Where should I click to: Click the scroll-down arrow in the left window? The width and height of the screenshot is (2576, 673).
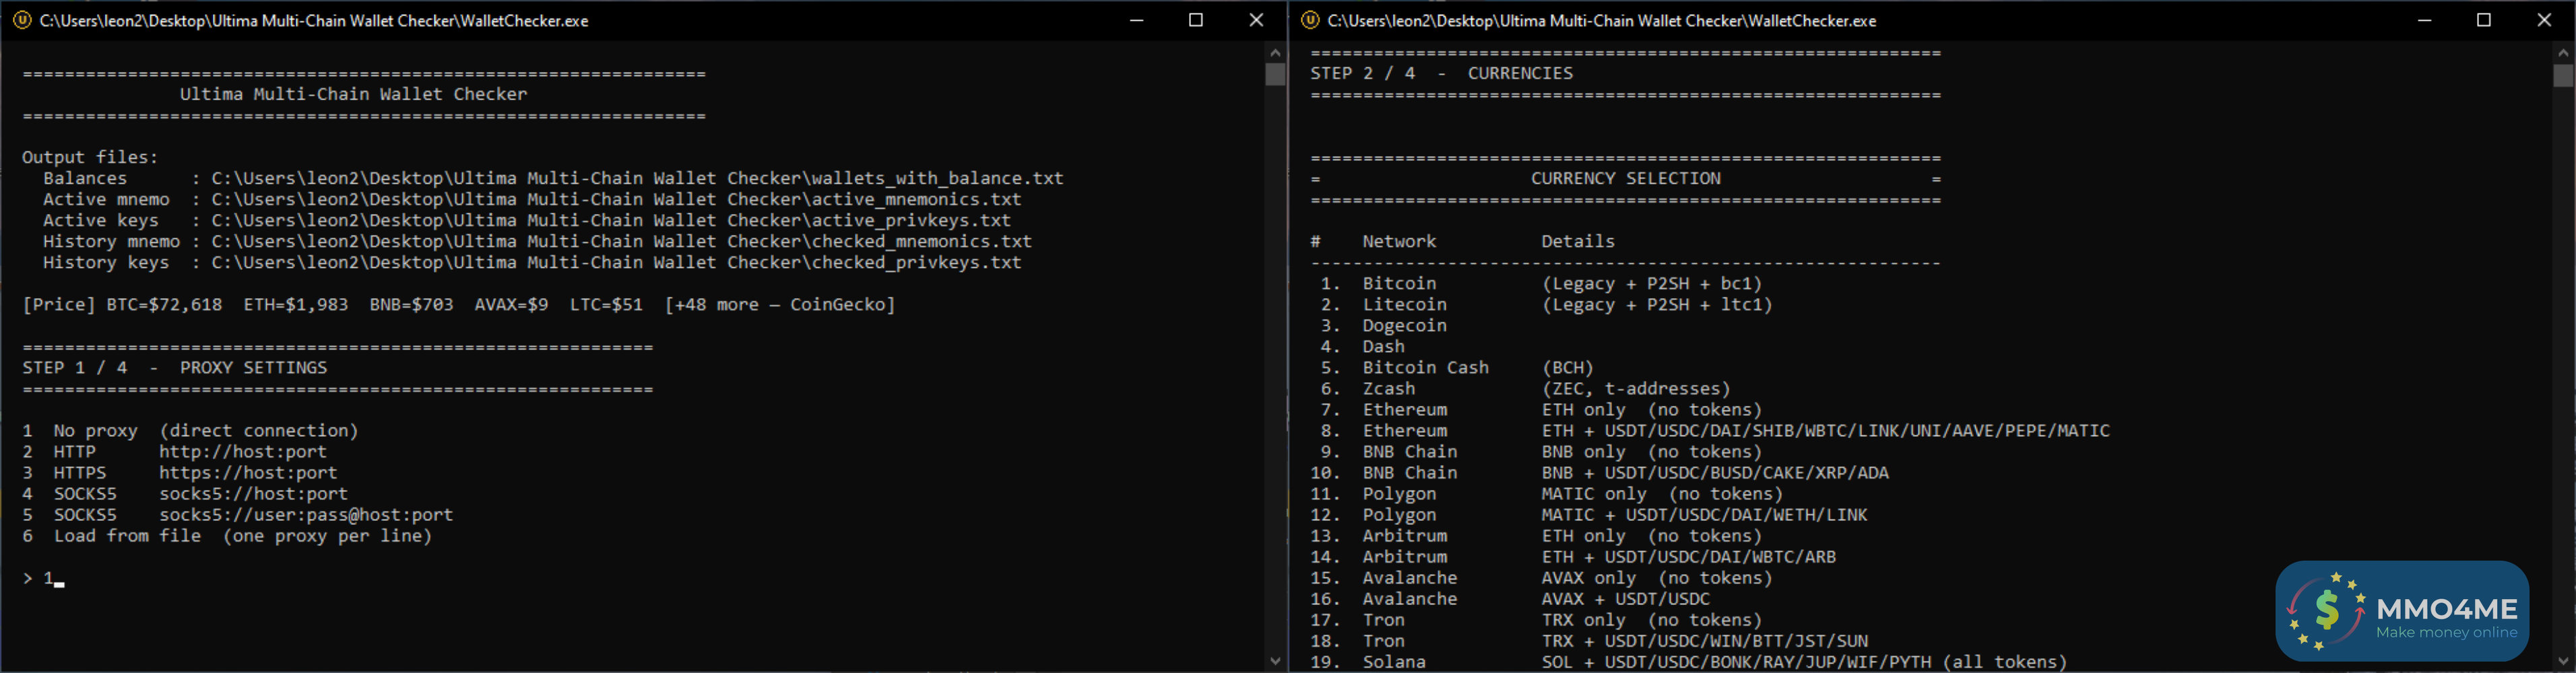[1275, 661]
